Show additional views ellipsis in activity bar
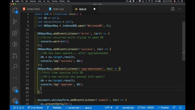Image resolution: width=195 pixels, height=110 pixels. 15,78
